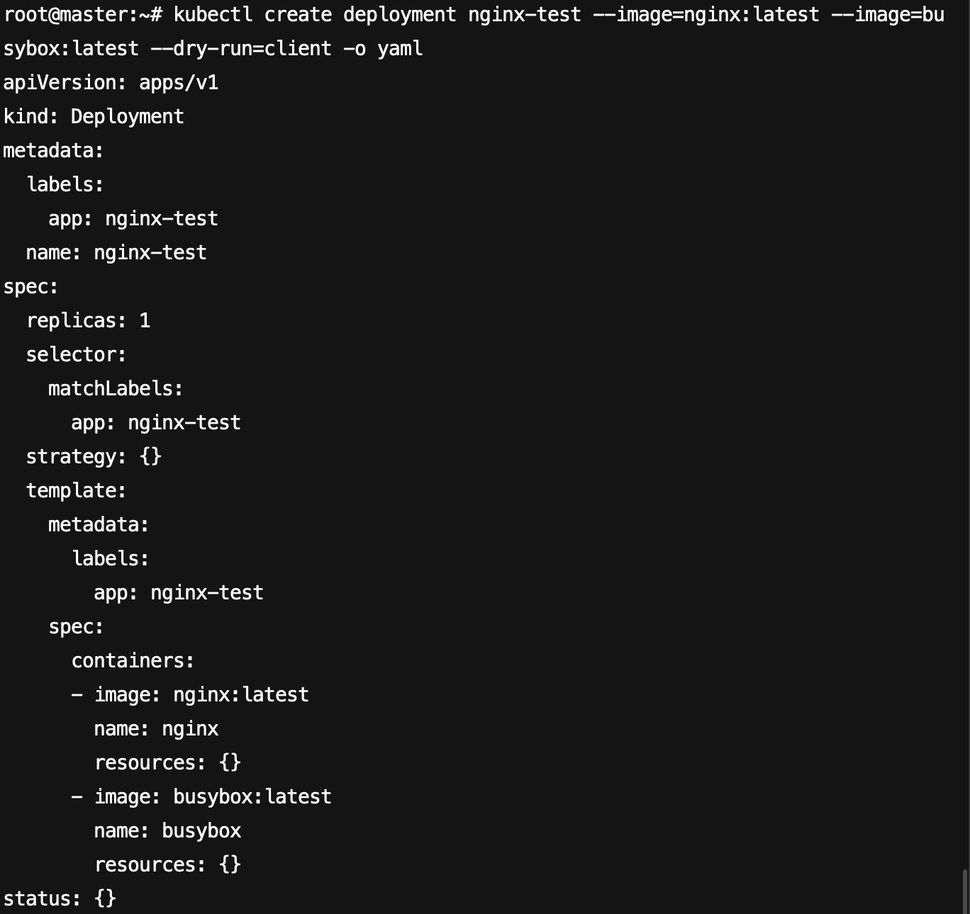Screen dimensions: 970x914
Task: Click the name: busybox line
Action: coord(167,830)
